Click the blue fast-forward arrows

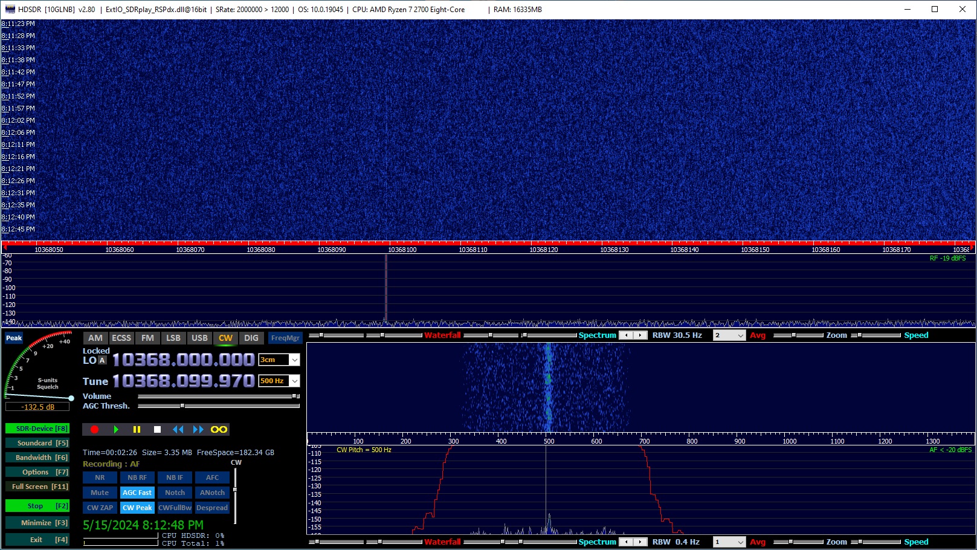(198, 430)
